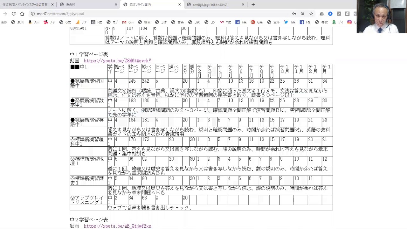Open the 'アナ' analytics bookmark
This screenshot has height=229, width=407.
81,22
